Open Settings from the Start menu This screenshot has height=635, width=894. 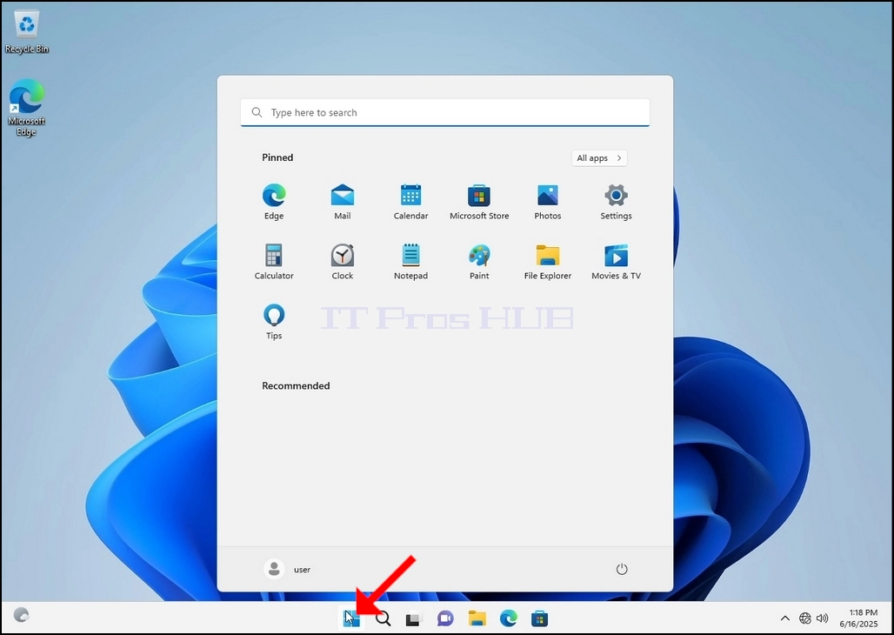point(616,202)
